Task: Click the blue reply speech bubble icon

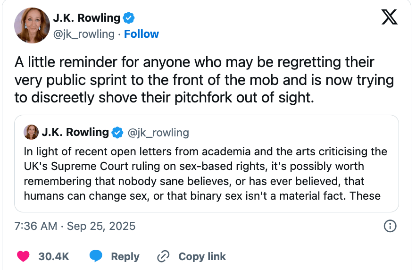Action: click(x=96, y=256)
